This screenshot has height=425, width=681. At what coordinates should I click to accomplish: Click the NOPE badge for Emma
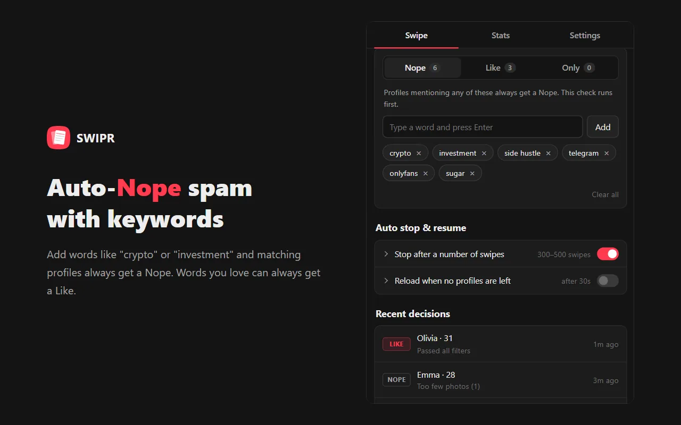(x=396, y=379)
